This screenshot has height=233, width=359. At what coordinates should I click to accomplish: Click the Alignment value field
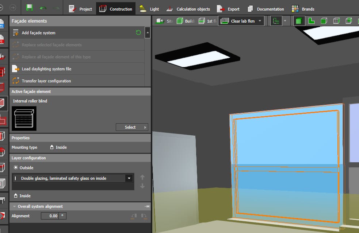pos(50,216)
